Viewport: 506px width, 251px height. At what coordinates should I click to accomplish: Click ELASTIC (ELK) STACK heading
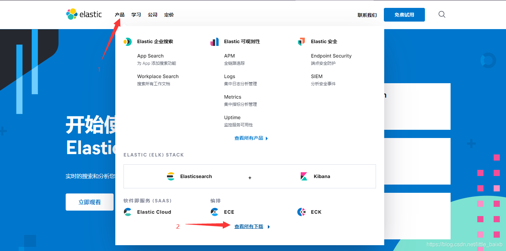pos(154,155)
